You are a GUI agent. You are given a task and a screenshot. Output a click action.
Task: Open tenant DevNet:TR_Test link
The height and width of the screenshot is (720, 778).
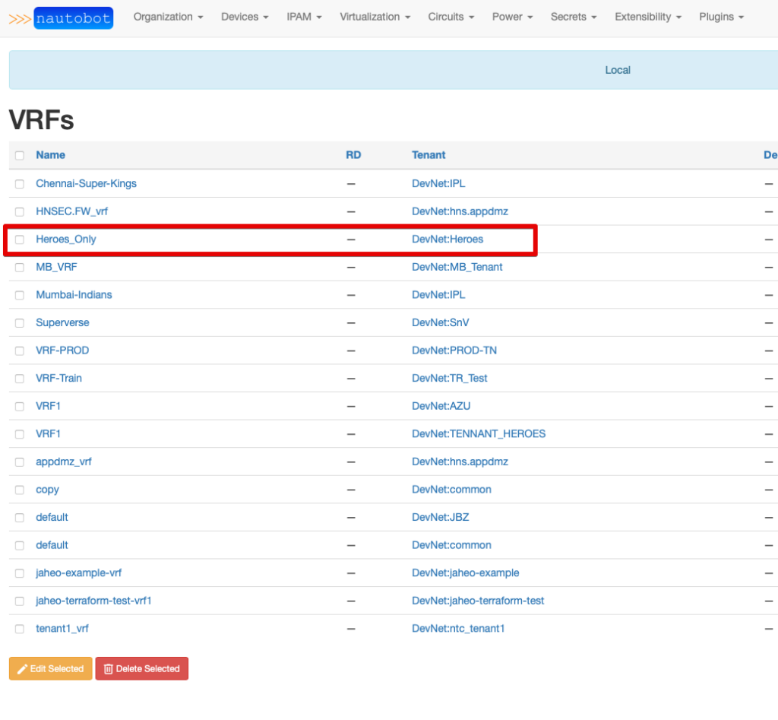[450, 378]
